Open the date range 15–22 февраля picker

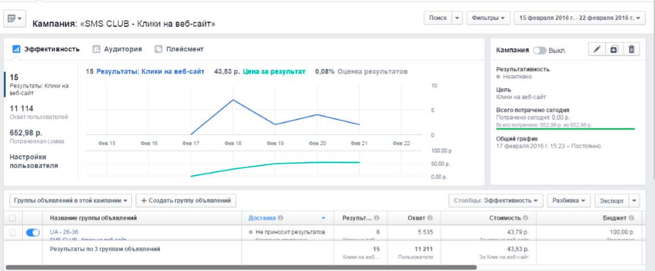(580, 18)
